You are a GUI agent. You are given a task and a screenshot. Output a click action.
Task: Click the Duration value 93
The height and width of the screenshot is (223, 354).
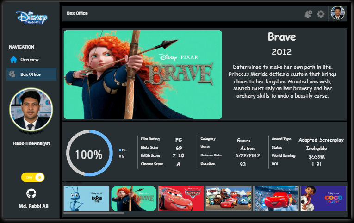pos(242,164)
